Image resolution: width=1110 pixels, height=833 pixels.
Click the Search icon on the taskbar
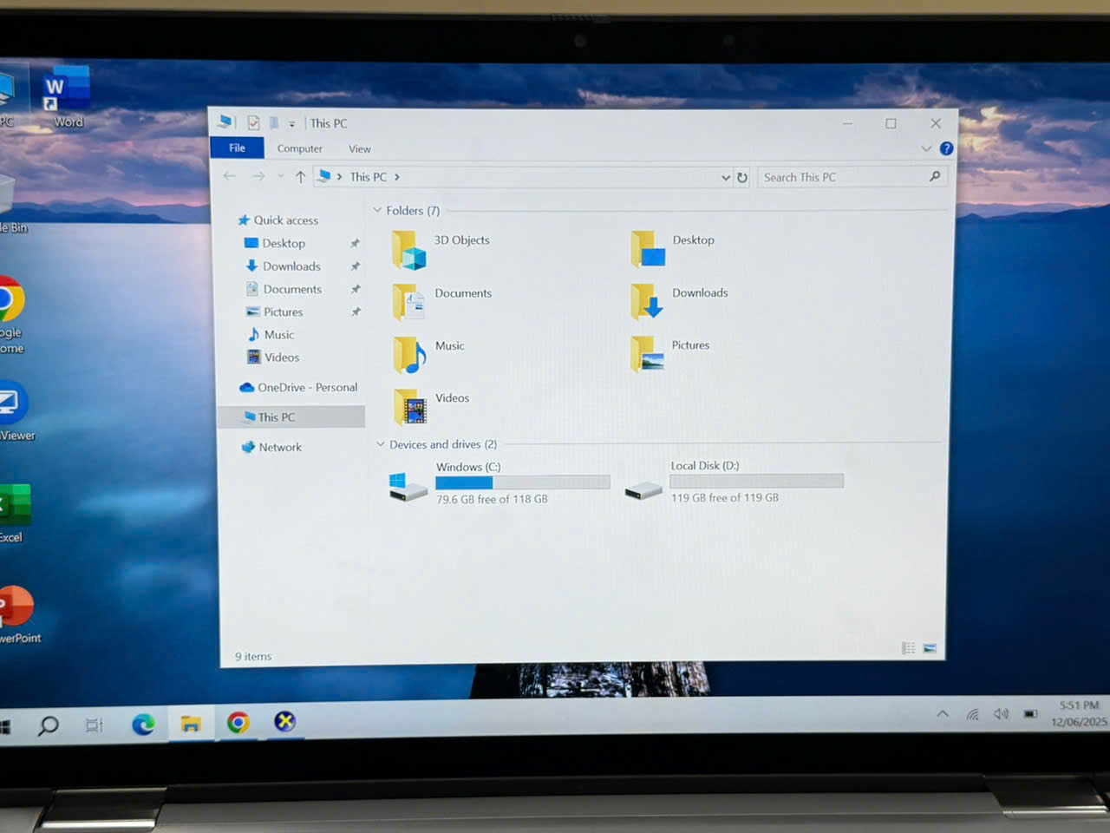(49, 725)
